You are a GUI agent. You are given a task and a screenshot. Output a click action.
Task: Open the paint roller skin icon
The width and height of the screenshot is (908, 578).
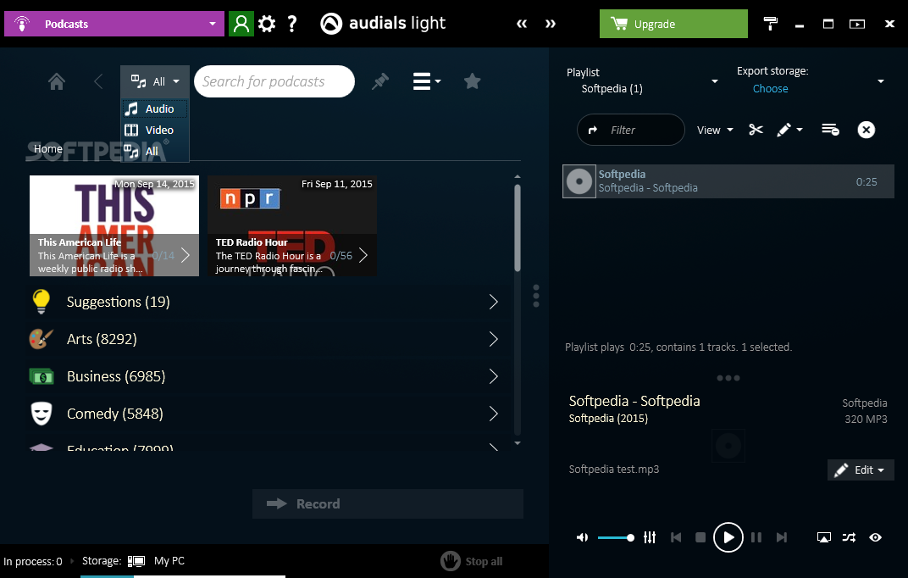click(770, 24)
